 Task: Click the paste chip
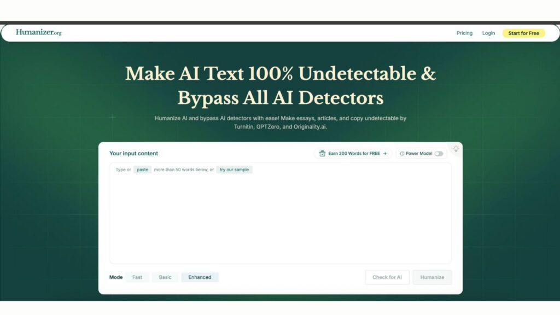142,170
